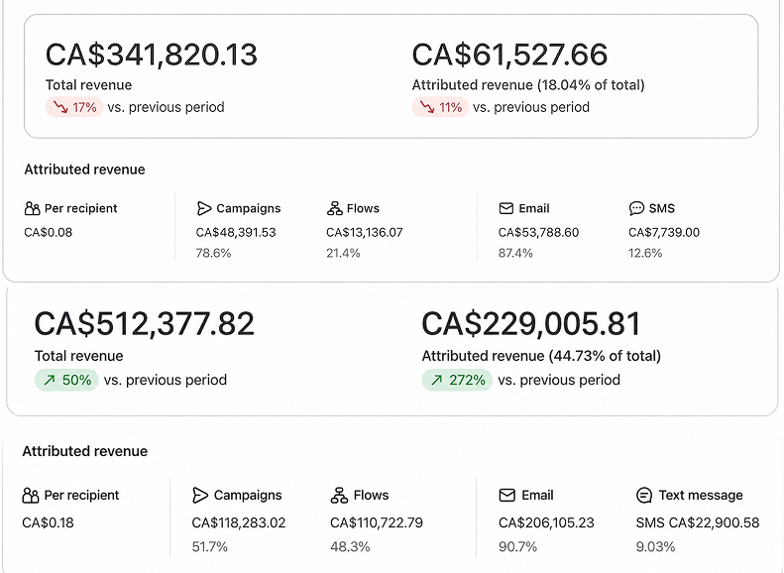Image resolution: width=784 pixels, height=573 pixels.
Task: Click the red 17% decrease badge
Action: click(x=74, y=107)
